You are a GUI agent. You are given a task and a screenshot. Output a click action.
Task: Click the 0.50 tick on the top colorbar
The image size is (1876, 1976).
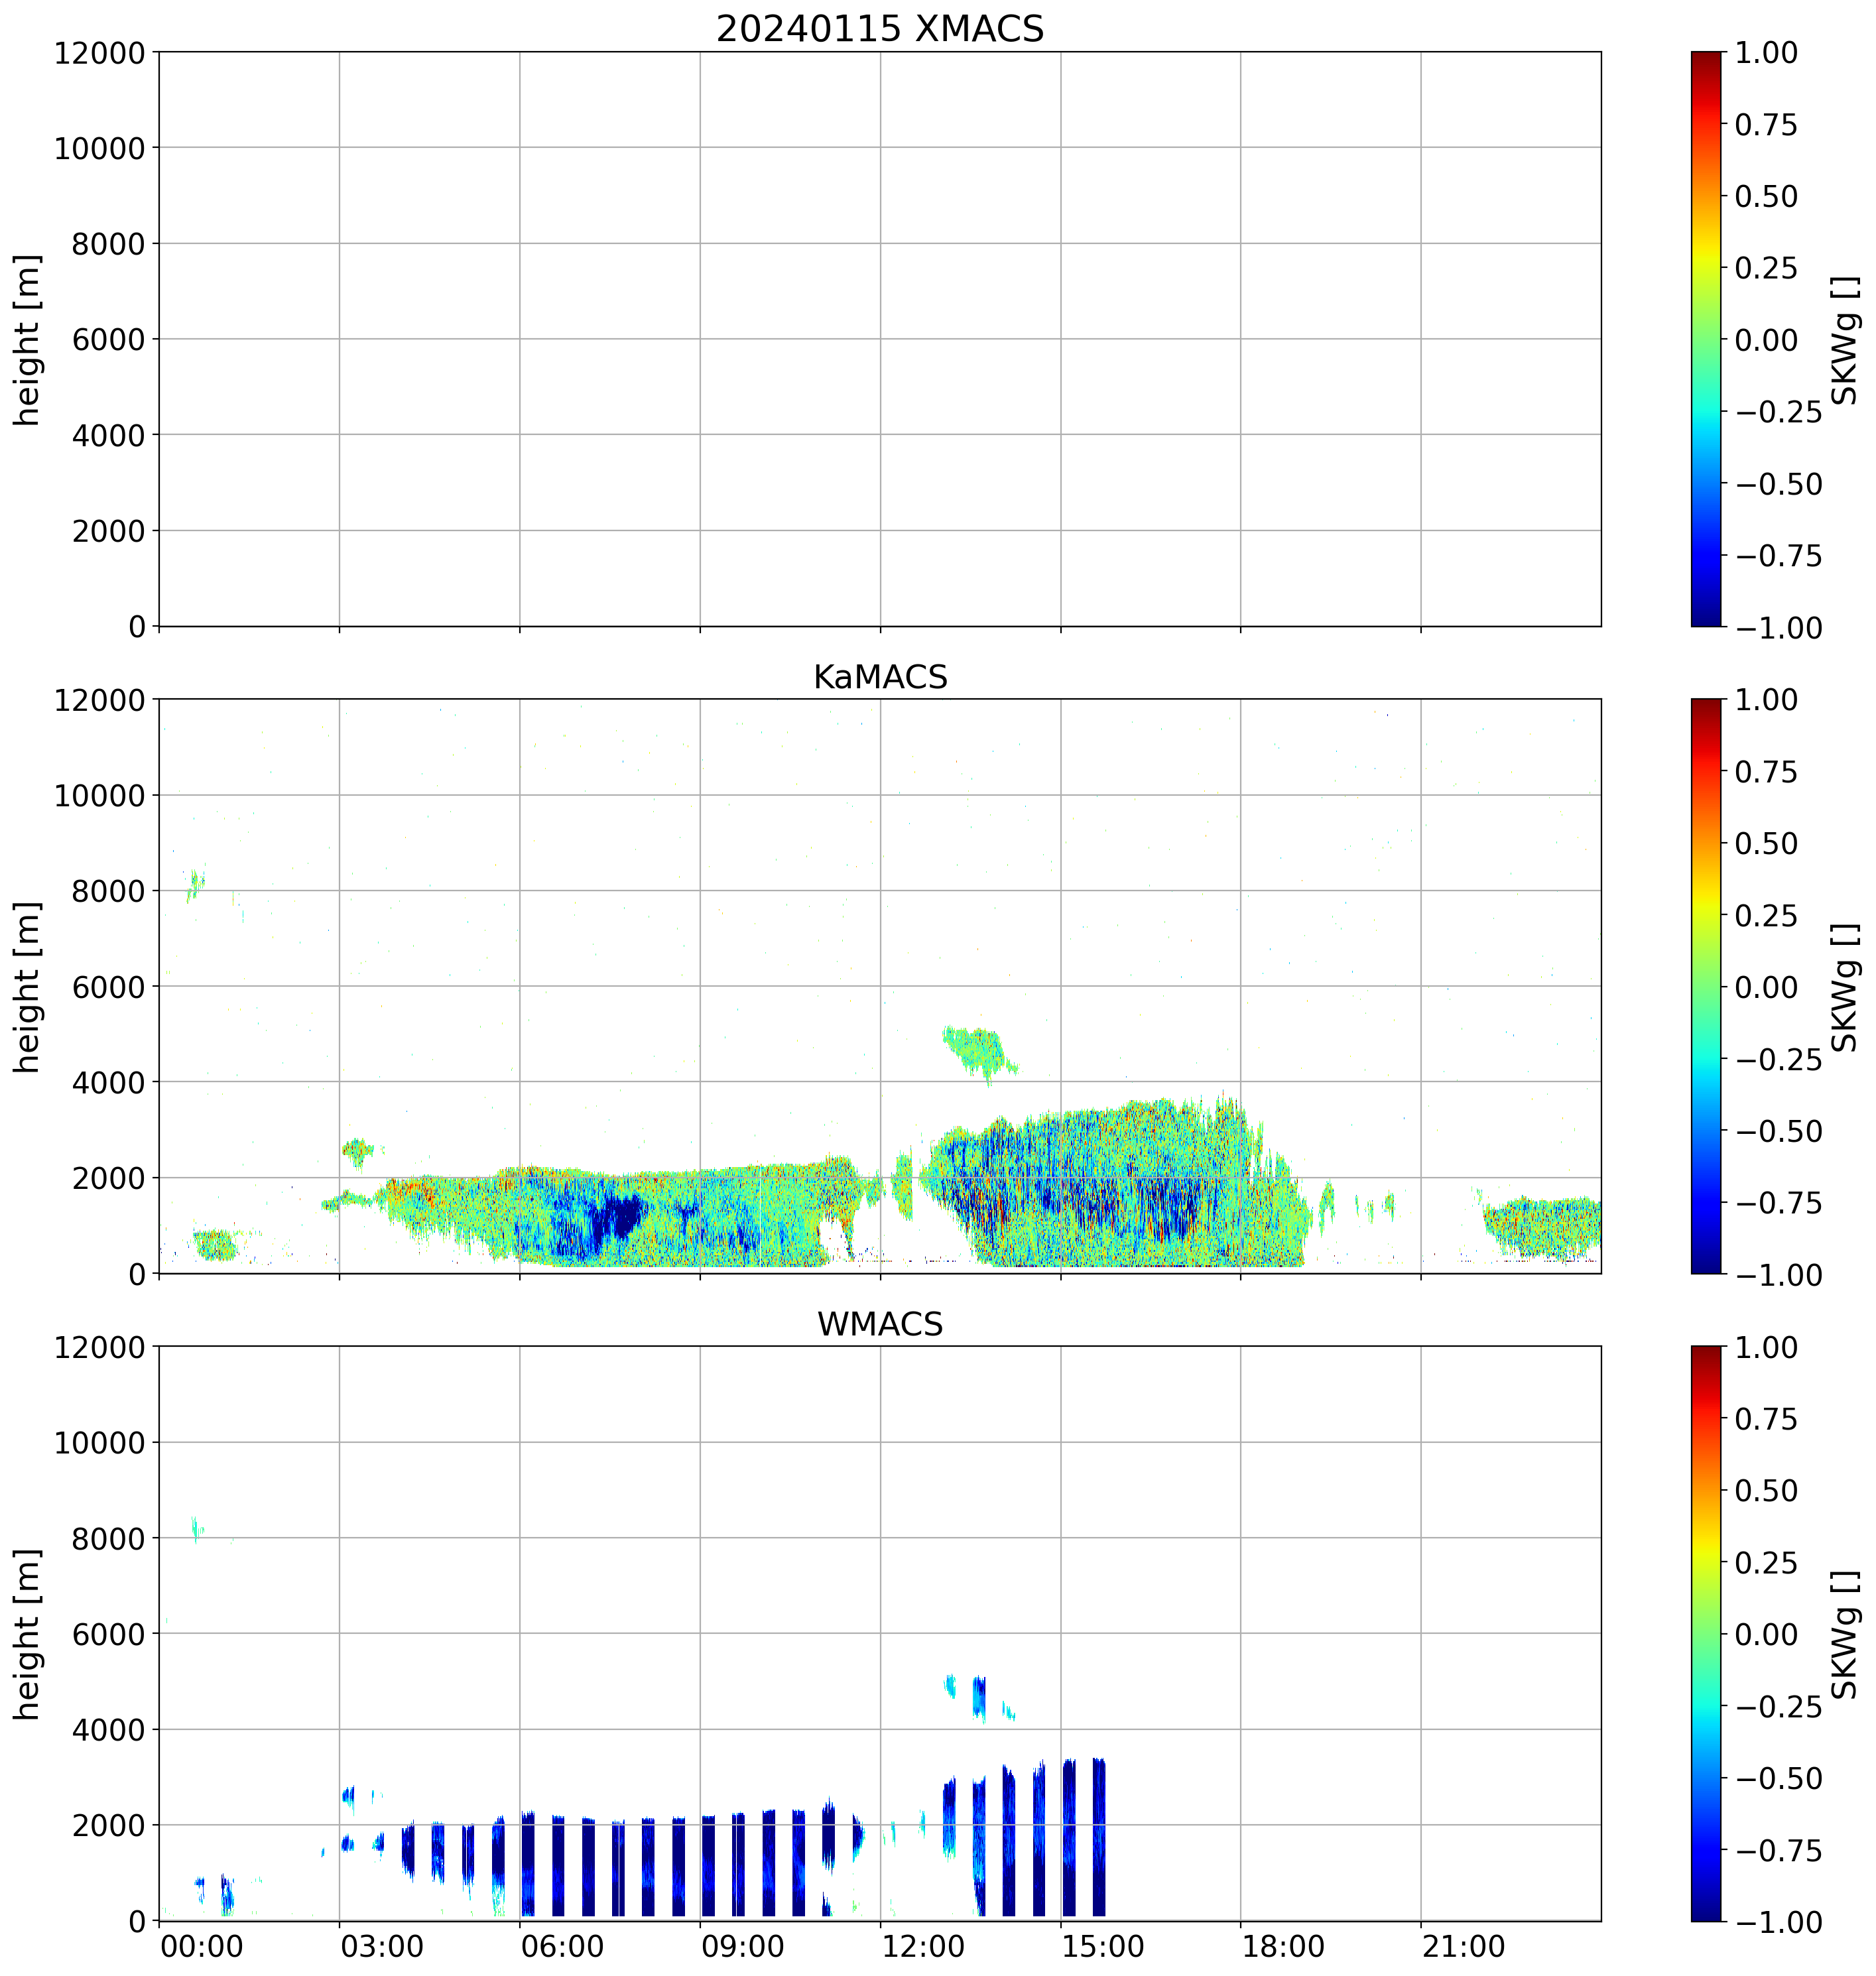pyautogui.click(x=1765, y=196)
